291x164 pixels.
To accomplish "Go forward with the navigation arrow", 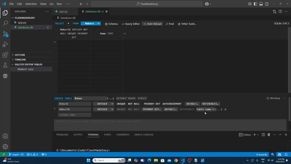I will [x=87, y=4].
